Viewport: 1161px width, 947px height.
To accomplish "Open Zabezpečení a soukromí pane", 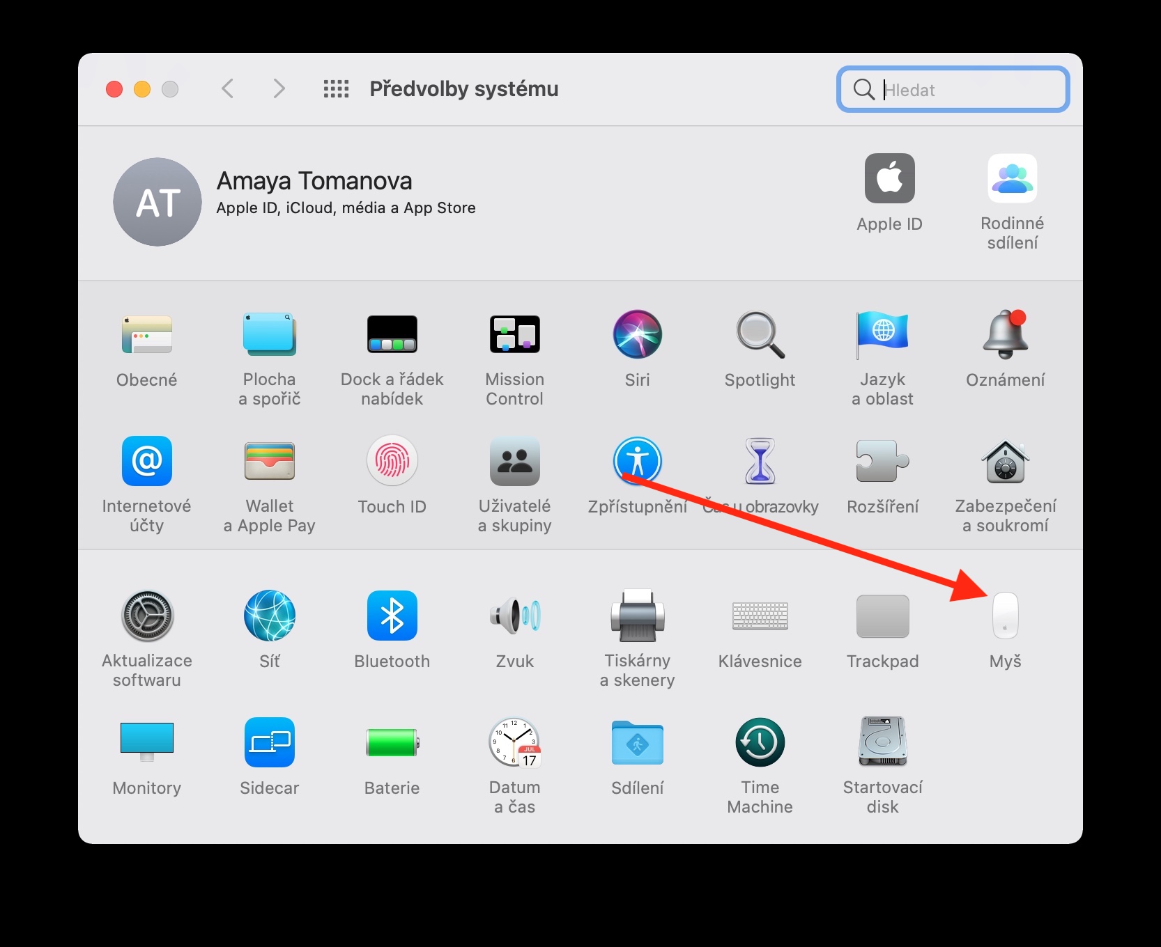I will (1006, 461).
